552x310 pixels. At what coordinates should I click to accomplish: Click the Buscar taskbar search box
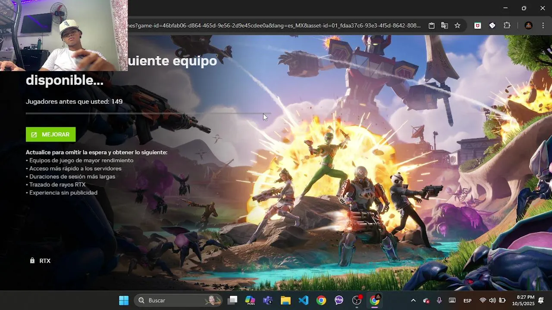pos(178,301)
